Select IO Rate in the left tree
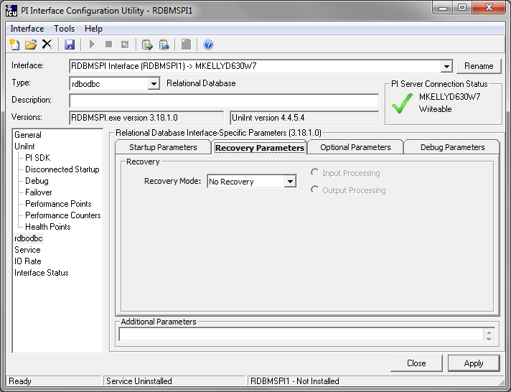Screen dimensions: 511x392 (x=28, y=261)
